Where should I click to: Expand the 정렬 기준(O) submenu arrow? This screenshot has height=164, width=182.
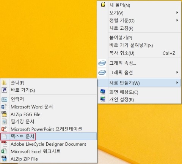pos(177,20)
